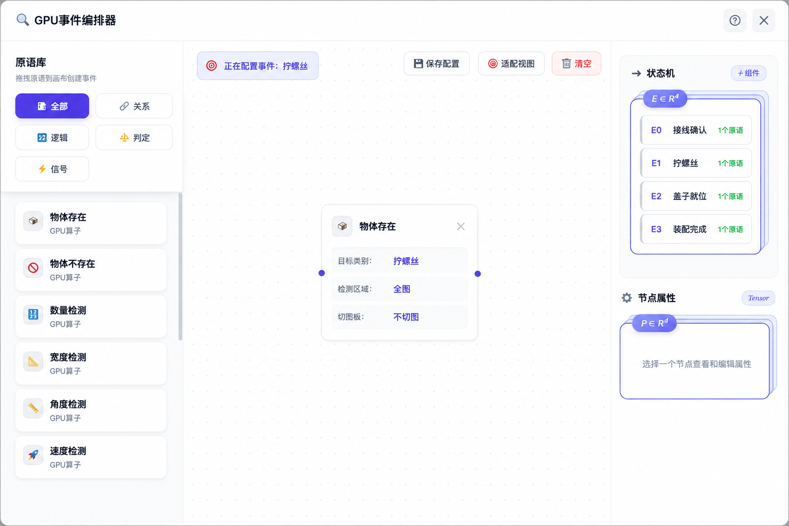Click the 宽度检测 triangle ruler icon
Image resolution: width=789 pixels, height=526 pixels.
click(x=33, y=362)
